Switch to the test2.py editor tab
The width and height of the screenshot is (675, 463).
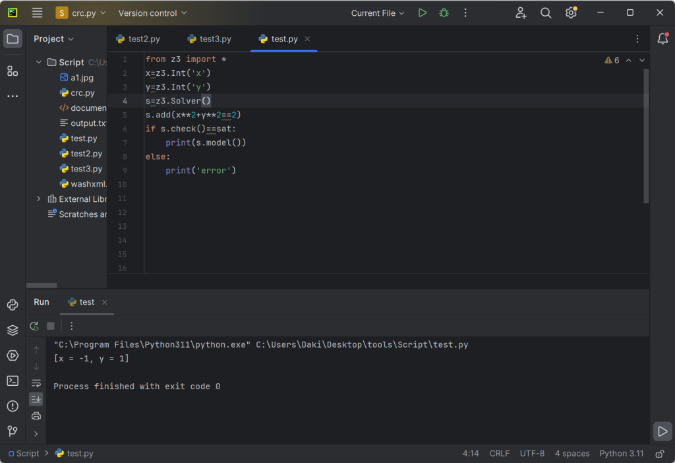[x=138, y=39]
